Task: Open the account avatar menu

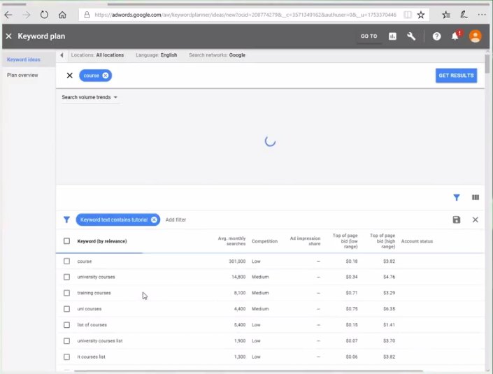Action: 475,36
